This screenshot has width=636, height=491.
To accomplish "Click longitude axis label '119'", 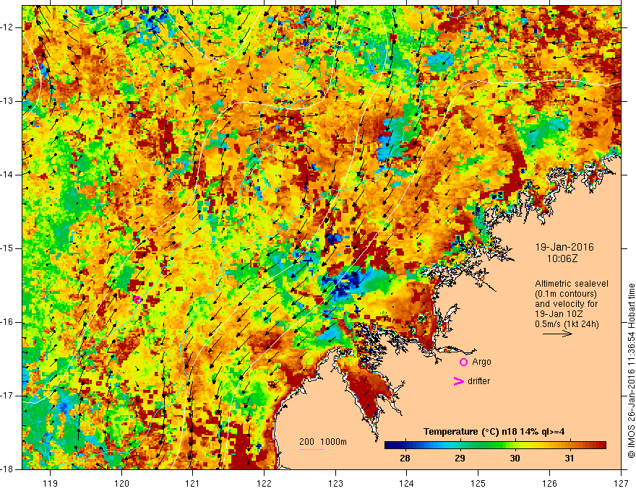I will click(51, 483).
